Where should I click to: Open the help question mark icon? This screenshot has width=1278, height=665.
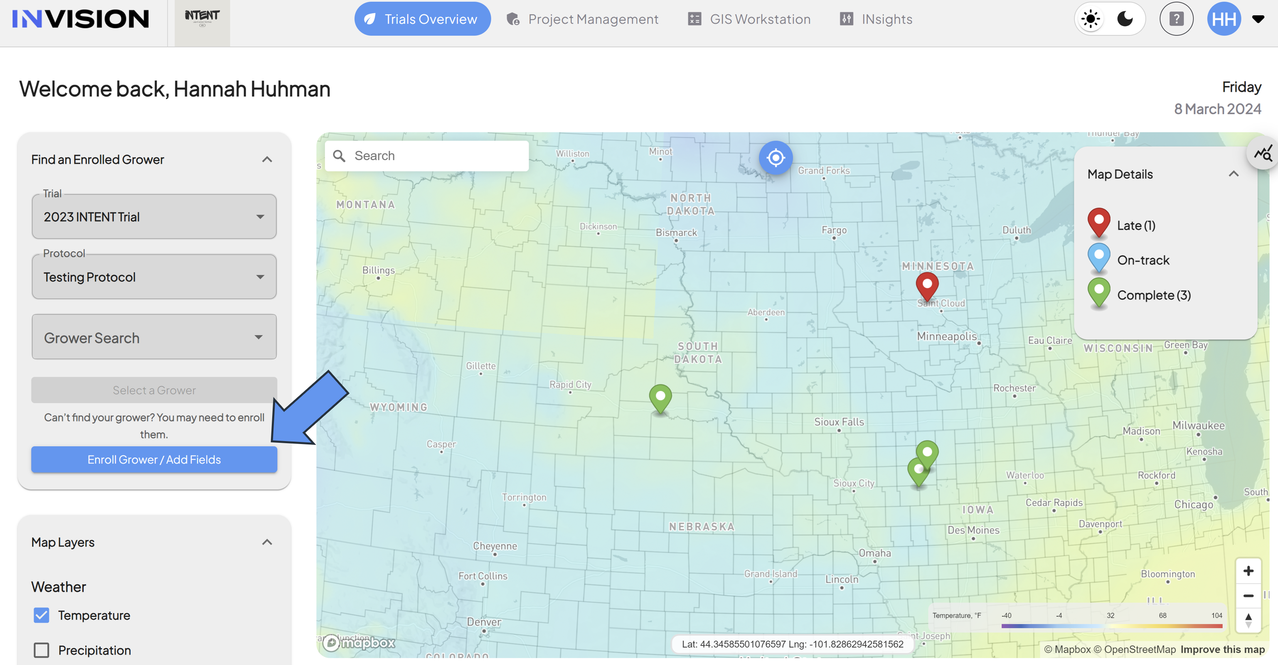[x=1176, y=20]
